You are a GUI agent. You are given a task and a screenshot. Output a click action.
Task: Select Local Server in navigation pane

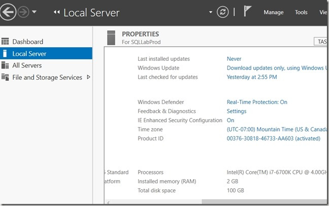(x=29, y=53)
